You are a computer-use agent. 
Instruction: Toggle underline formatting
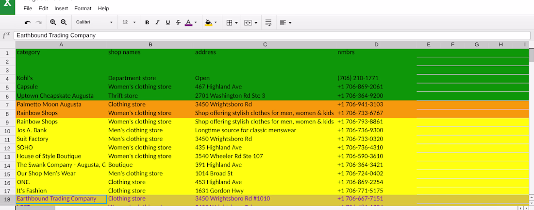point(168,22)
